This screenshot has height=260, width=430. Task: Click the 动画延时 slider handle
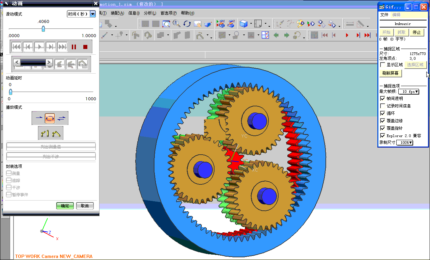[10, 92]
